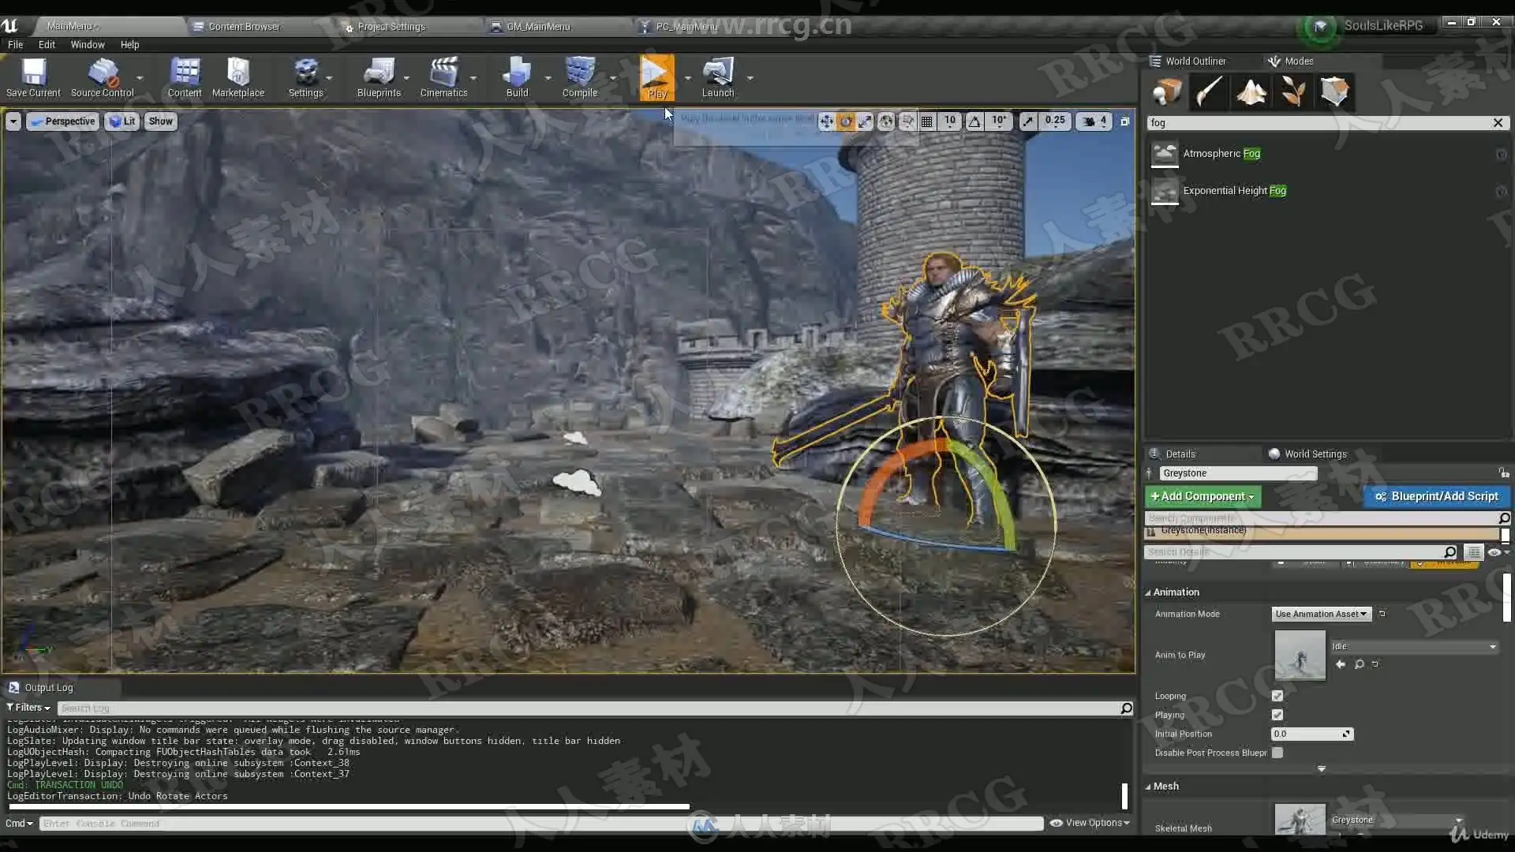Select the Paint mode brush icon

click(x=1209, y=92)
